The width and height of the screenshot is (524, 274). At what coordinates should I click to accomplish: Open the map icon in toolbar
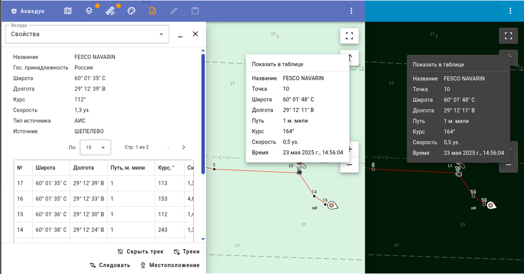point(68,11)
